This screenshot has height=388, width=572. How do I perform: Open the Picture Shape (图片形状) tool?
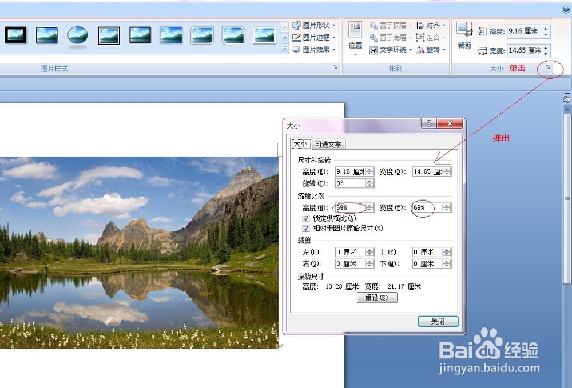pyautogui.click(x=312, y=25)
